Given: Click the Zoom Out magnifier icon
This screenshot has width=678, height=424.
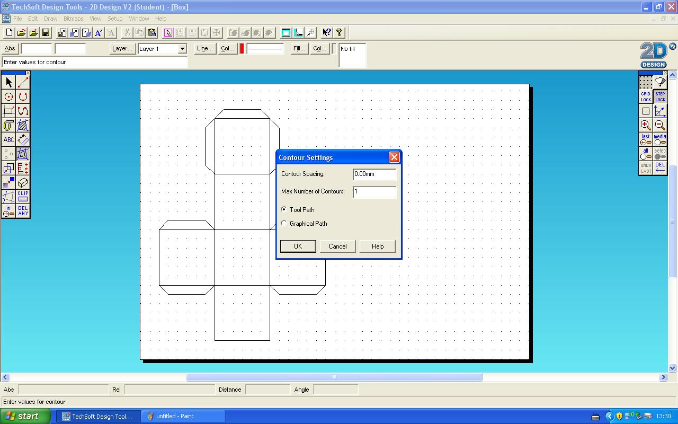Looking at the screenshot, I should (x=660, y=126).
